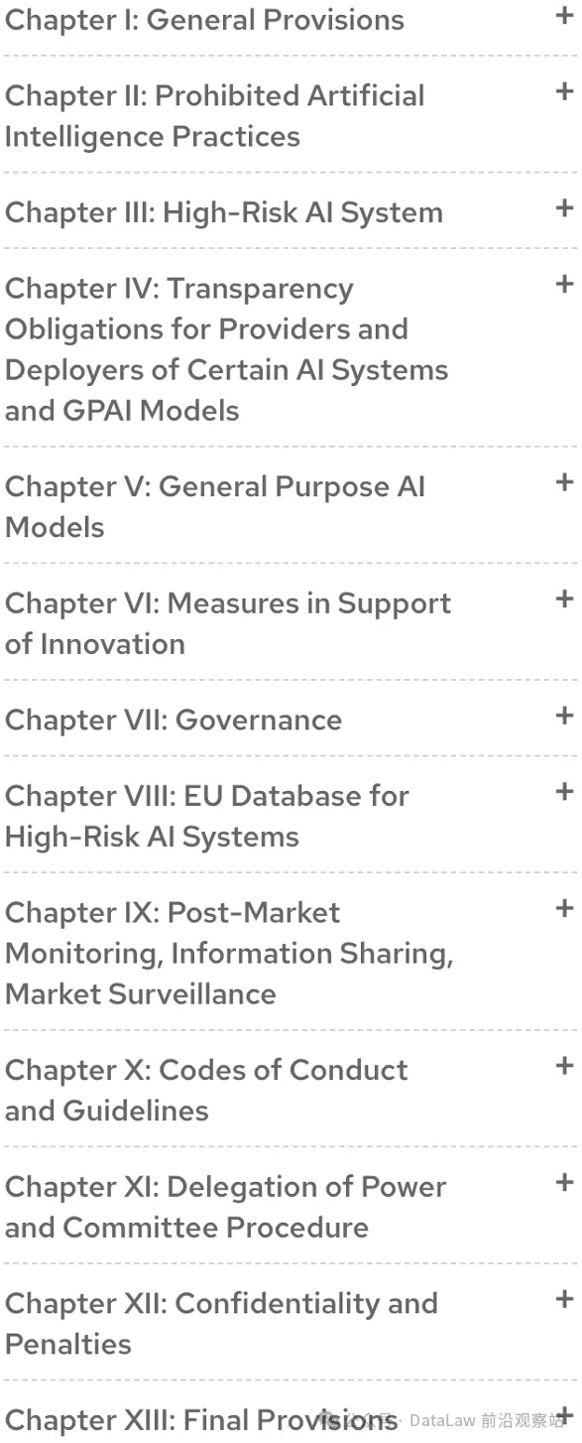This screenshot has width=582, height=1443.
Task: Open Chapter IX Post-Market Monitoring title
Action: coord(229,953)
